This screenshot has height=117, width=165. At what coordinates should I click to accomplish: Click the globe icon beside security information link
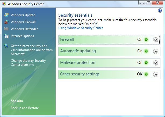6,46
